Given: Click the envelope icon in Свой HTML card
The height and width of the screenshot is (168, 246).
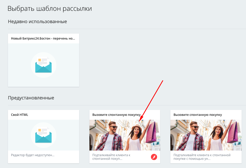Looking at the screenshot, I should coord(44,135).
